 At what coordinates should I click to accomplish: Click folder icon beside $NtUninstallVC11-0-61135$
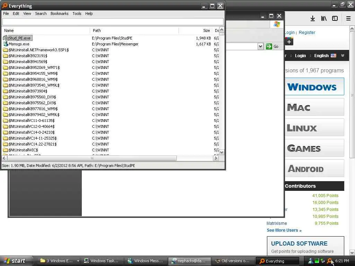[x=6, y=120]
